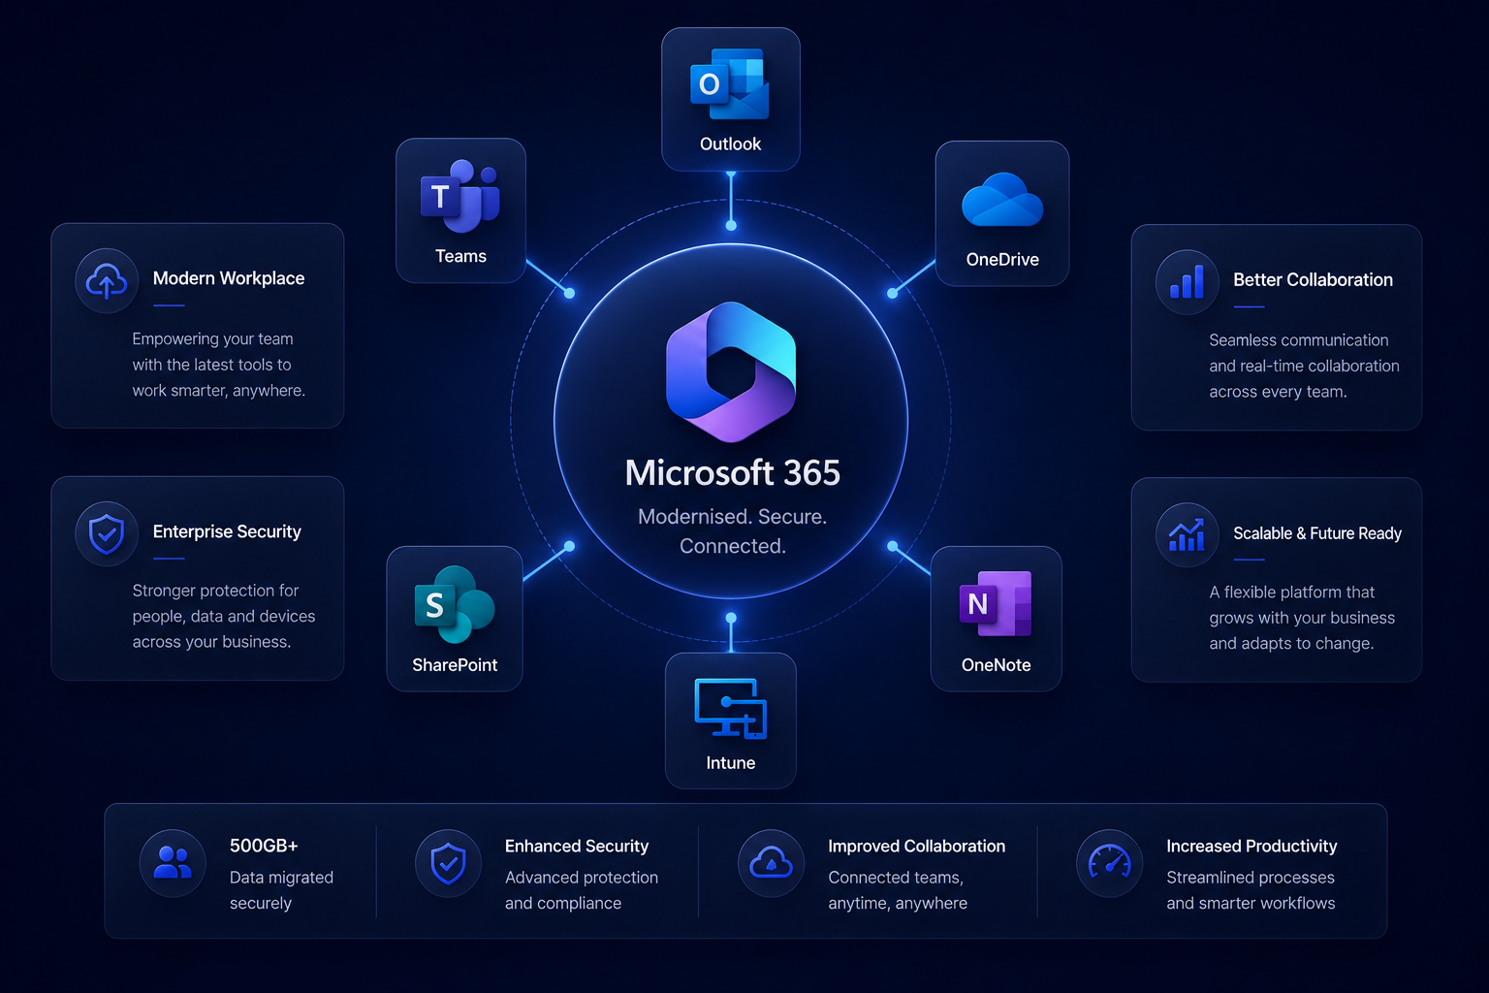Click the OneDrive cloud icon
This screenshot has height=993, width=1489.
point(1002,200)
